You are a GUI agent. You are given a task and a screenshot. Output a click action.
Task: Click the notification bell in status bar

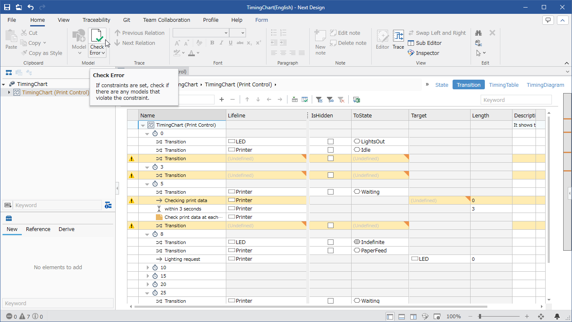click(x=557, y=317)
